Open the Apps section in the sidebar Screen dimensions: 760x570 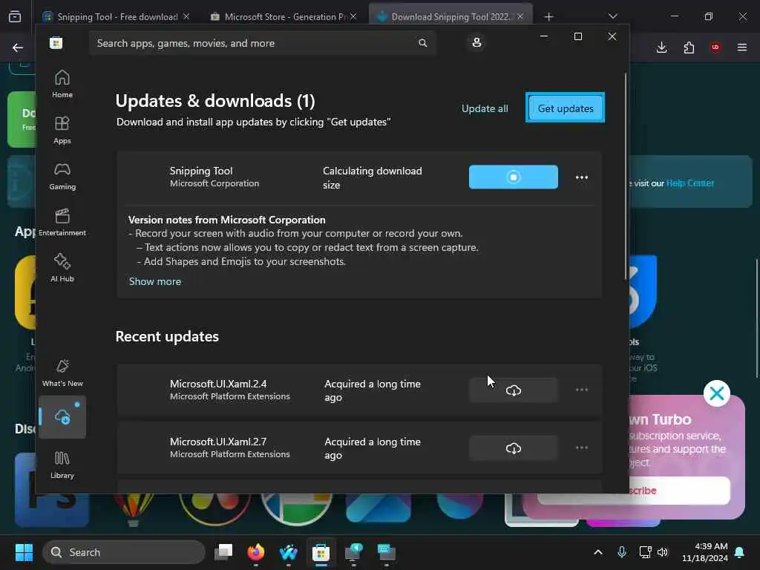click(x=62, y=131)
